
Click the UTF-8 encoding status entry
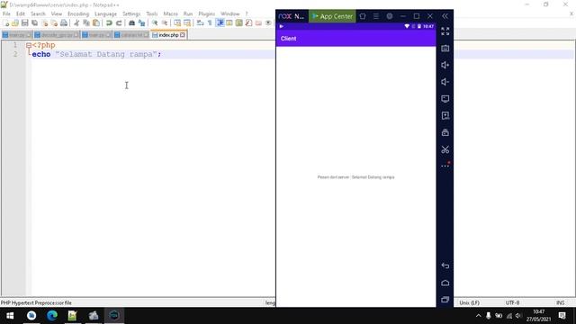[512, 302]
